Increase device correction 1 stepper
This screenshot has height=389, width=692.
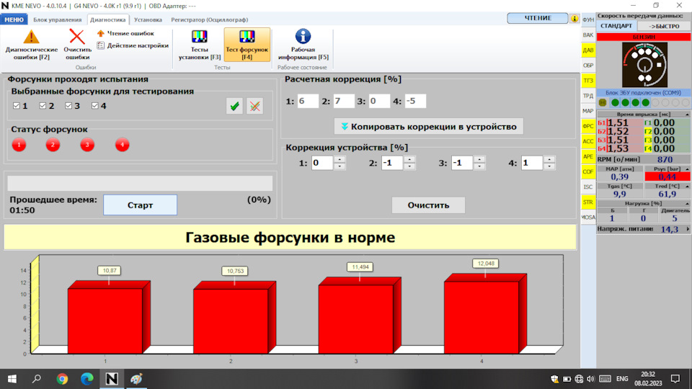pyautogui.click(x=340, y=160)
